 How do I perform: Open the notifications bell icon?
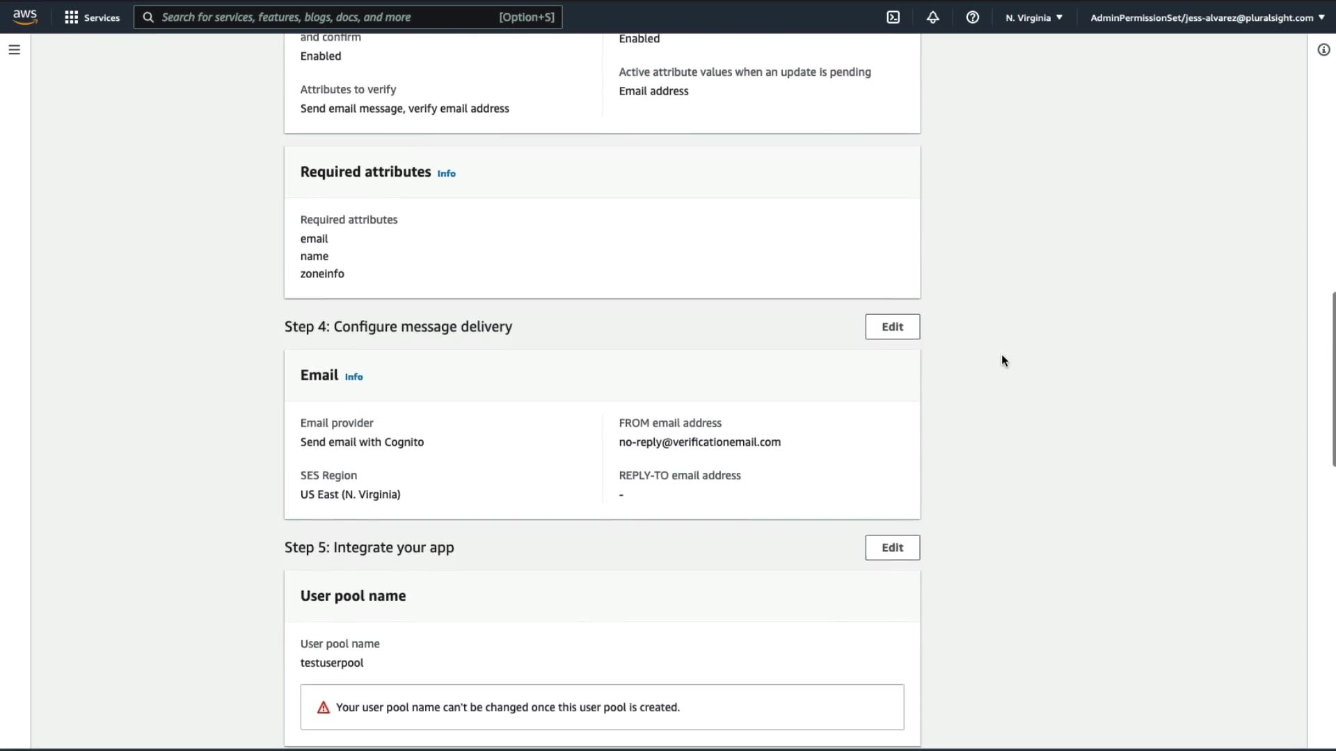[933, 17]
